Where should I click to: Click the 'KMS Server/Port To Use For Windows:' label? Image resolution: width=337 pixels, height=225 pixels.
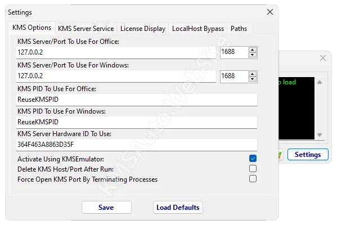point(73,65)
